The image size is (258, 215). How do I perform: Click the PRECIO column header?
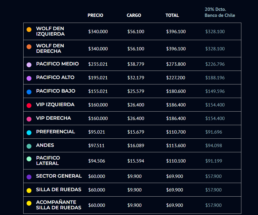(x=95, y=15)
